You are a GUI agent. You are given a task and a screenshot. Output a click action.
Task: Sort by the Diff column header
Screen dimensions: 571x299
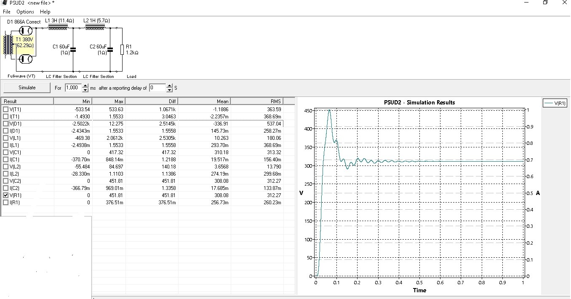pos(152,101)
